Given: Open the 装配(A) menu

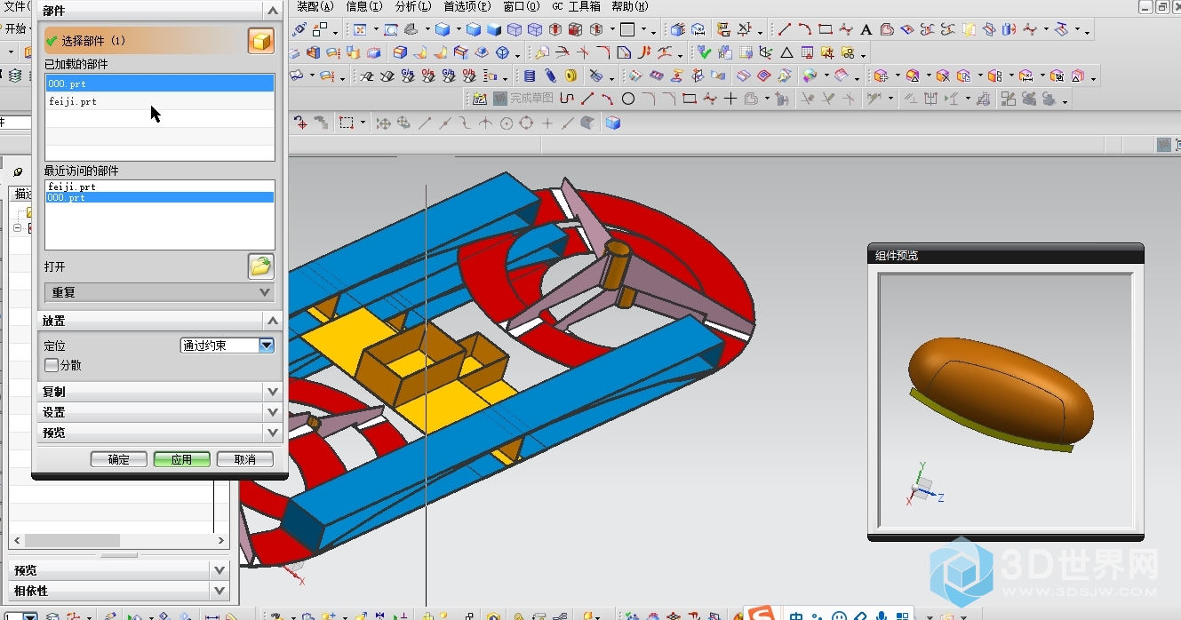Looking at the screenshot, I should 315,6.
